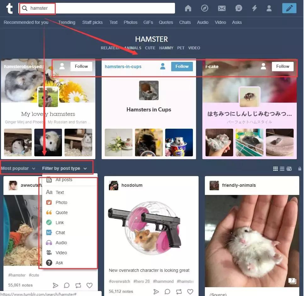Follow the hamsters-in-cups blog
The width and height of the screenshot is (304, 296).
[182, 66]
